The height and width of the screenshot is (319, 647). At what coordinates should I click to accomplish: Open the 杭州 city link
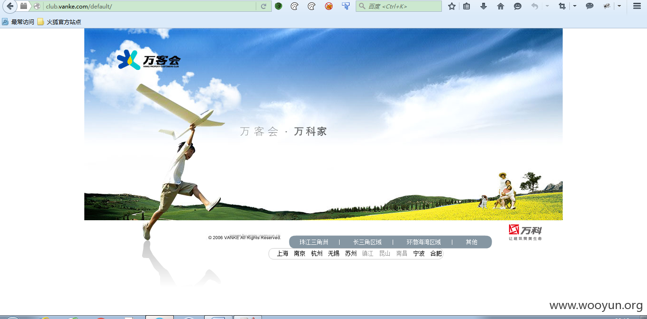point(317,254)
